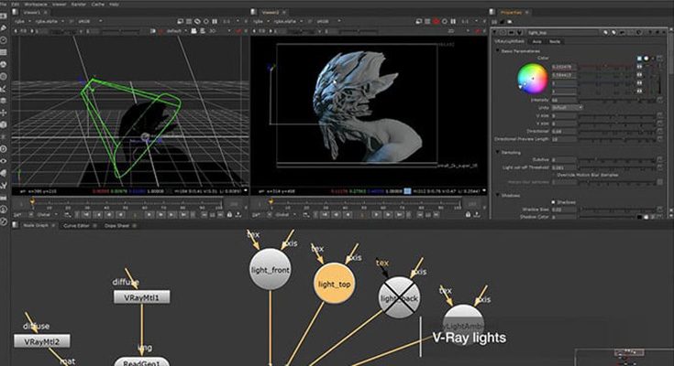Open the Properties panel tab

511,13
